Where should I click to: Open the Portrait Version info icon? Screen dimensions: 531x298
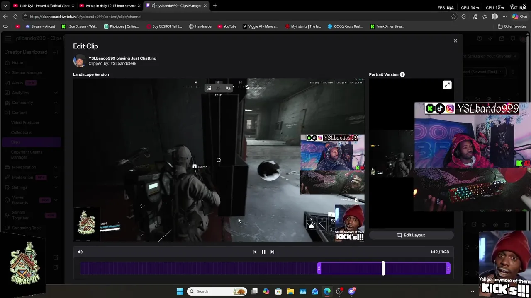pos(402,74)
